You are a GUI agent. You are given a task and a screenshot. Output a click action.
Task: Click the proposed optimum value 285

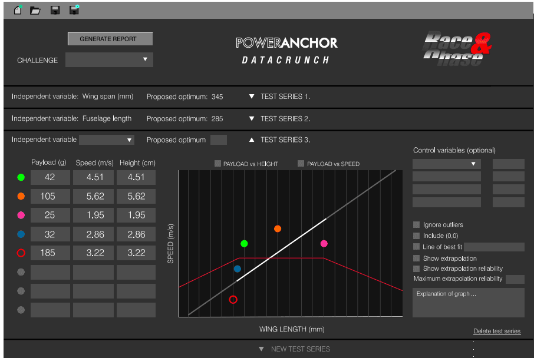coord(217,119)
